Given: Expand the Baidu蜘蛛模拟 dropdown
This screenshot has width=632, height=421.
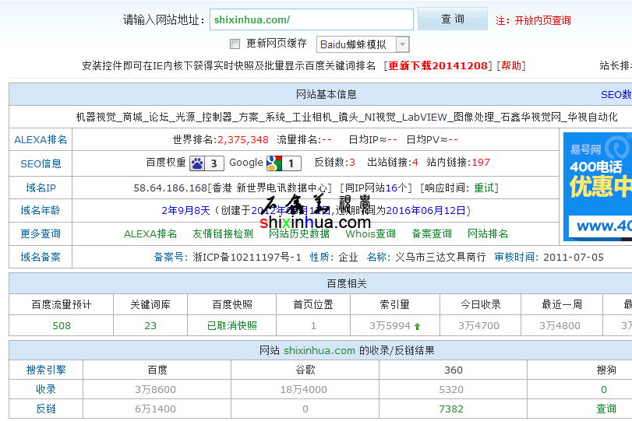Looking at the screenshot, I should click(x=401, y=45).
